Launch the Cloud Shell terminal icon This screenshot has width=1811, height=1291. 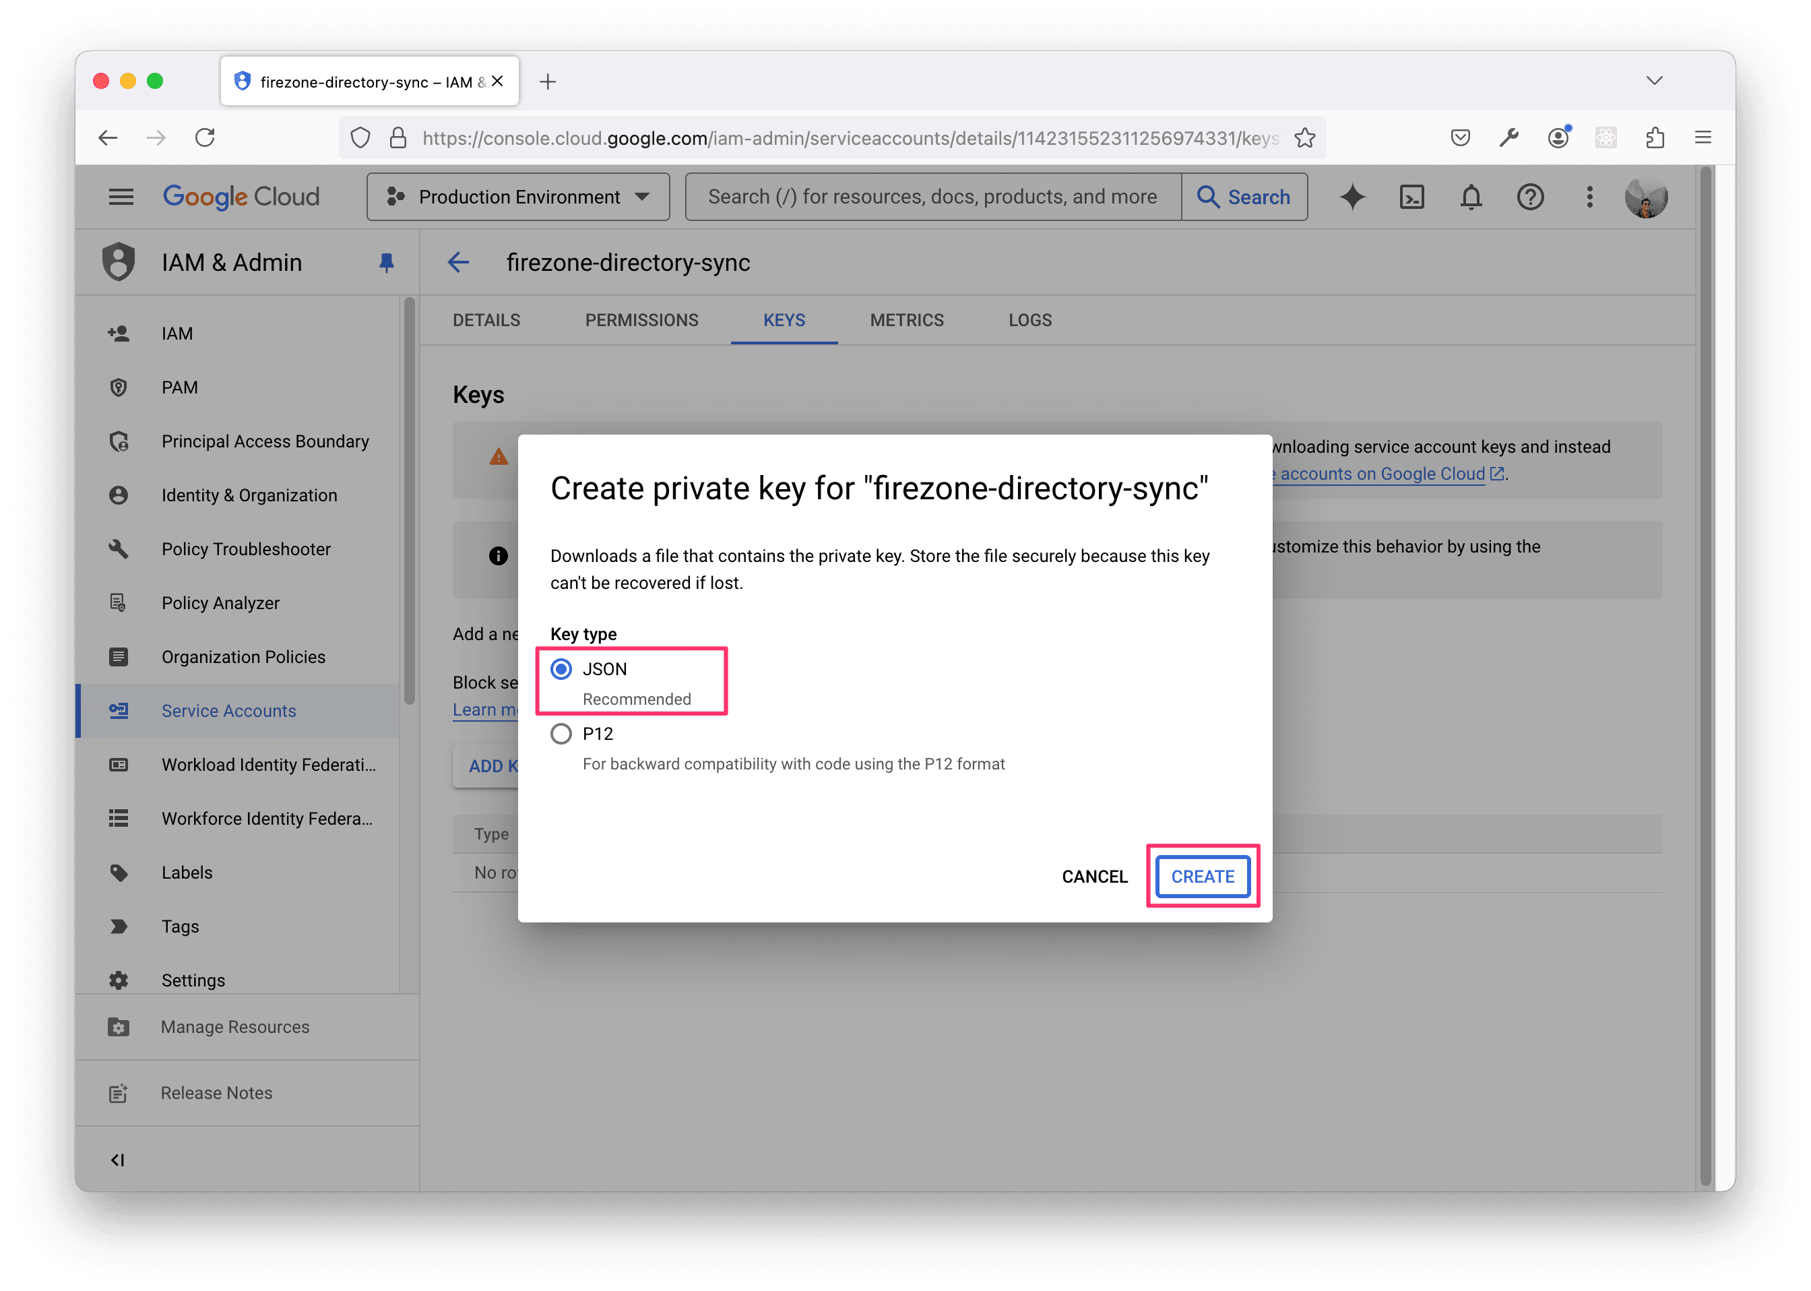pos(1411,196)
